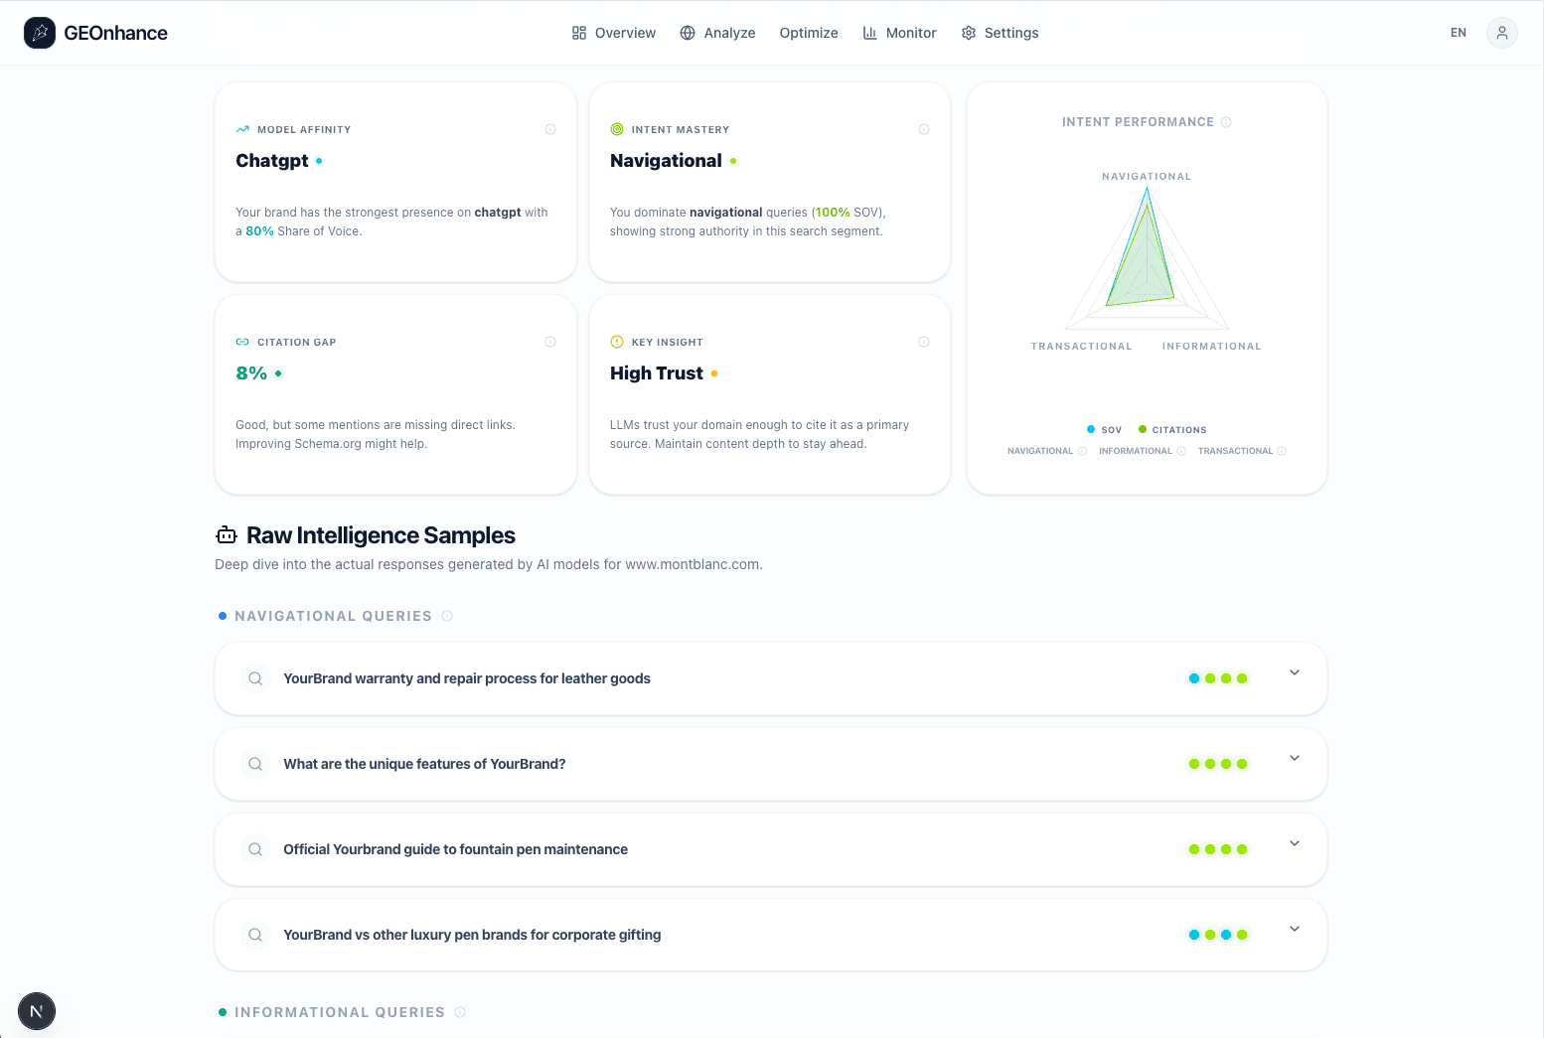Click the GEOnhance logo icon
The width and height of the screenshot is (1544, 1038).
(x=40, y=33)
